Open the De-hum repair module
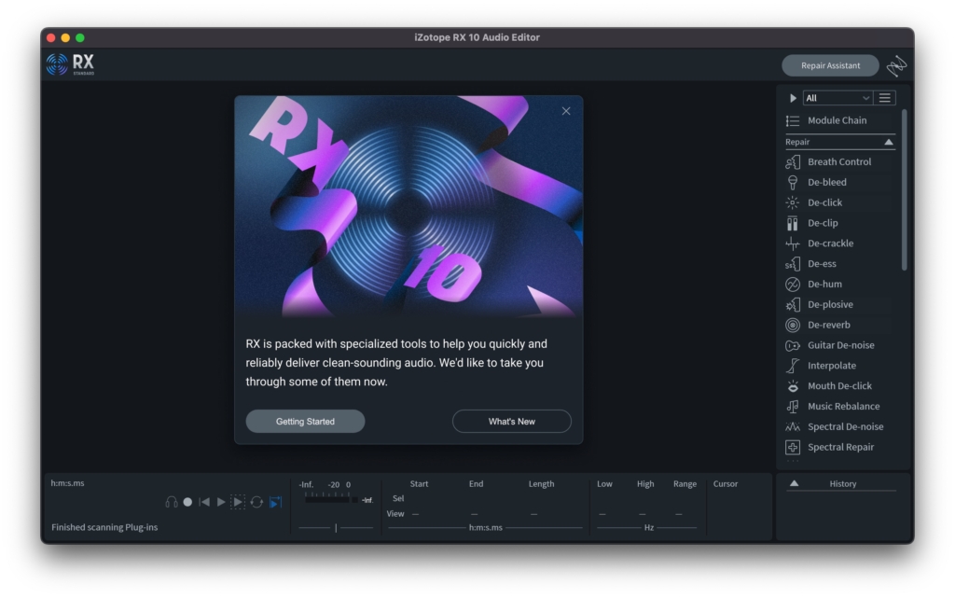Viewport: 955px width, 598px height. tap(824, 284)
